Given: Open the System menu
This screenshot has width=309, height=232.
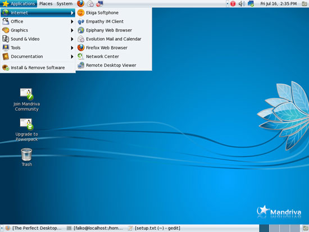Looking at the screenshot, I should [65, 3].
